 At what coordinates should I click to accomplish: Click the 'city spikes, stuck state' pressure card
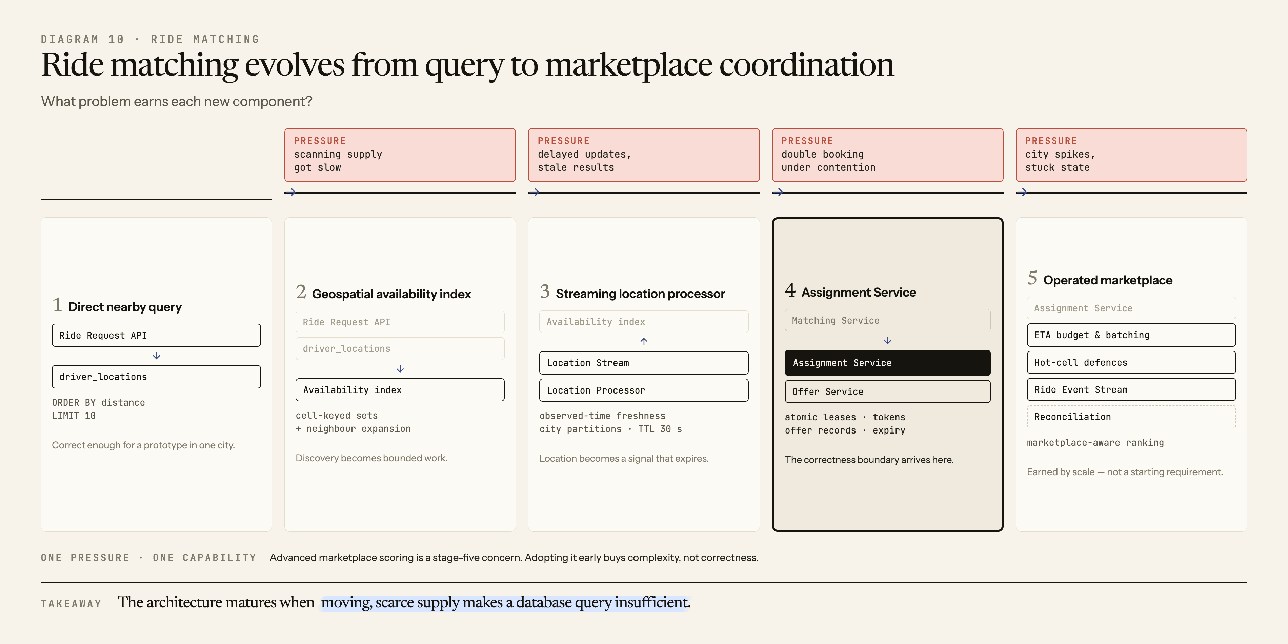1131,155
